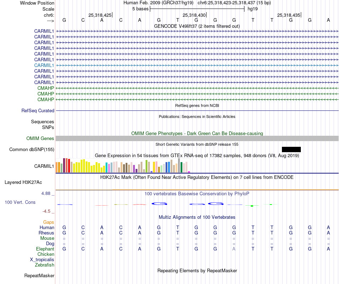Screen dimensions: 339x284
Task: Open the H3K27Ac Mark track title
Action: pos(197,177)
